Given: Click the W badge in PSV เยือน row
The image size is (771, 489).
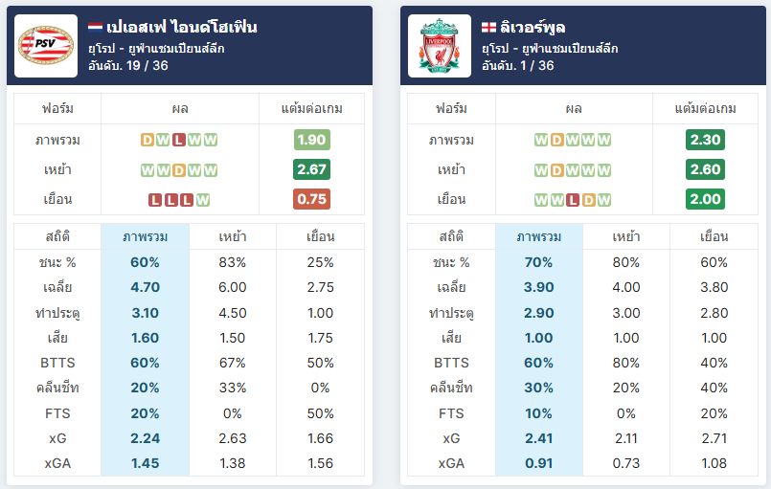Looking at the screenshot, I should coord(203,200).
